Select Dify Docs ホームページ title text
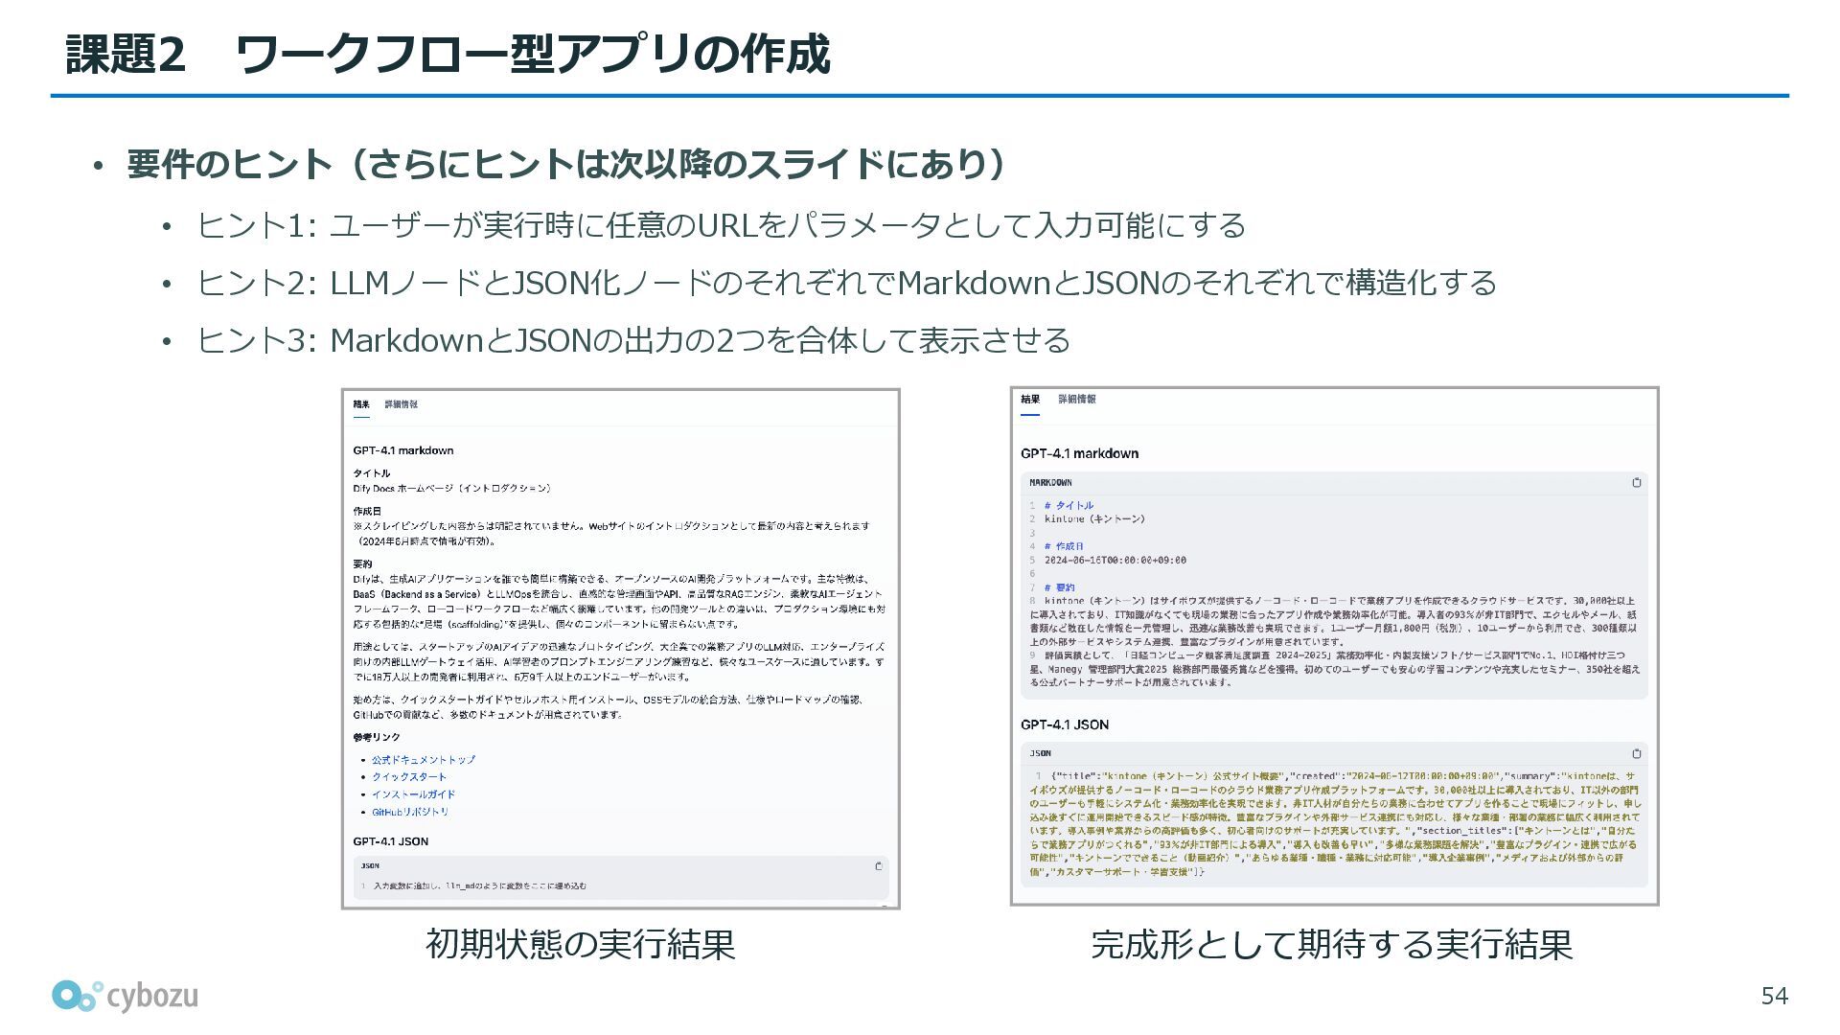 (451, 489)
